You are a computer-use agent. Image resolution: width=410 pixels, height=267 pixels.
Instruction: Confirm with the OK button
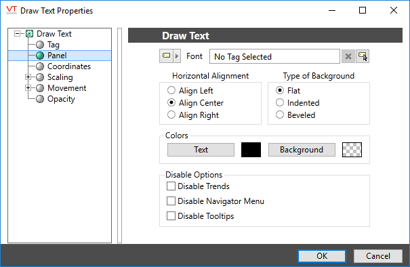click(x=322, y=255)
